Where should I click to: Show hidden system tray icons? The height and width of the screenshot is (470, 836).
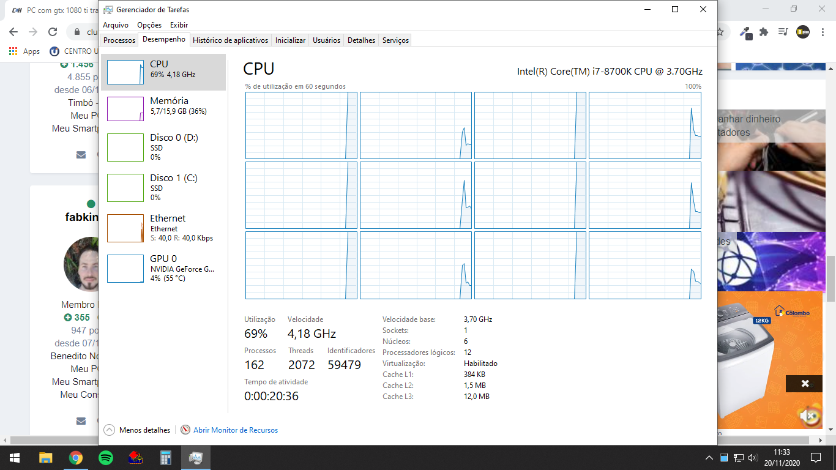pyautogui.click(x=709, y=458)
